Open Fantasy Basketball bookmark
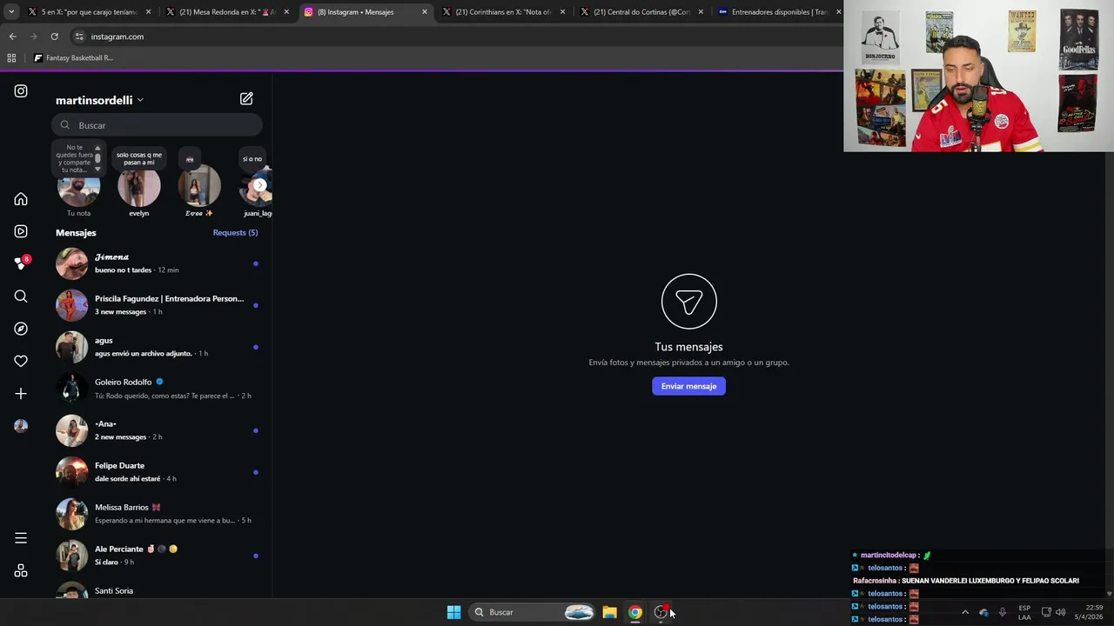The image size is (1114, 626). [73, 58]
